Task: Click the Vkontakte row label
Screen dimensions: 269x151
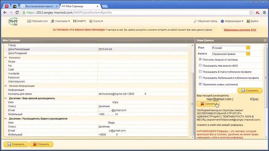Action: click(14, 73)
